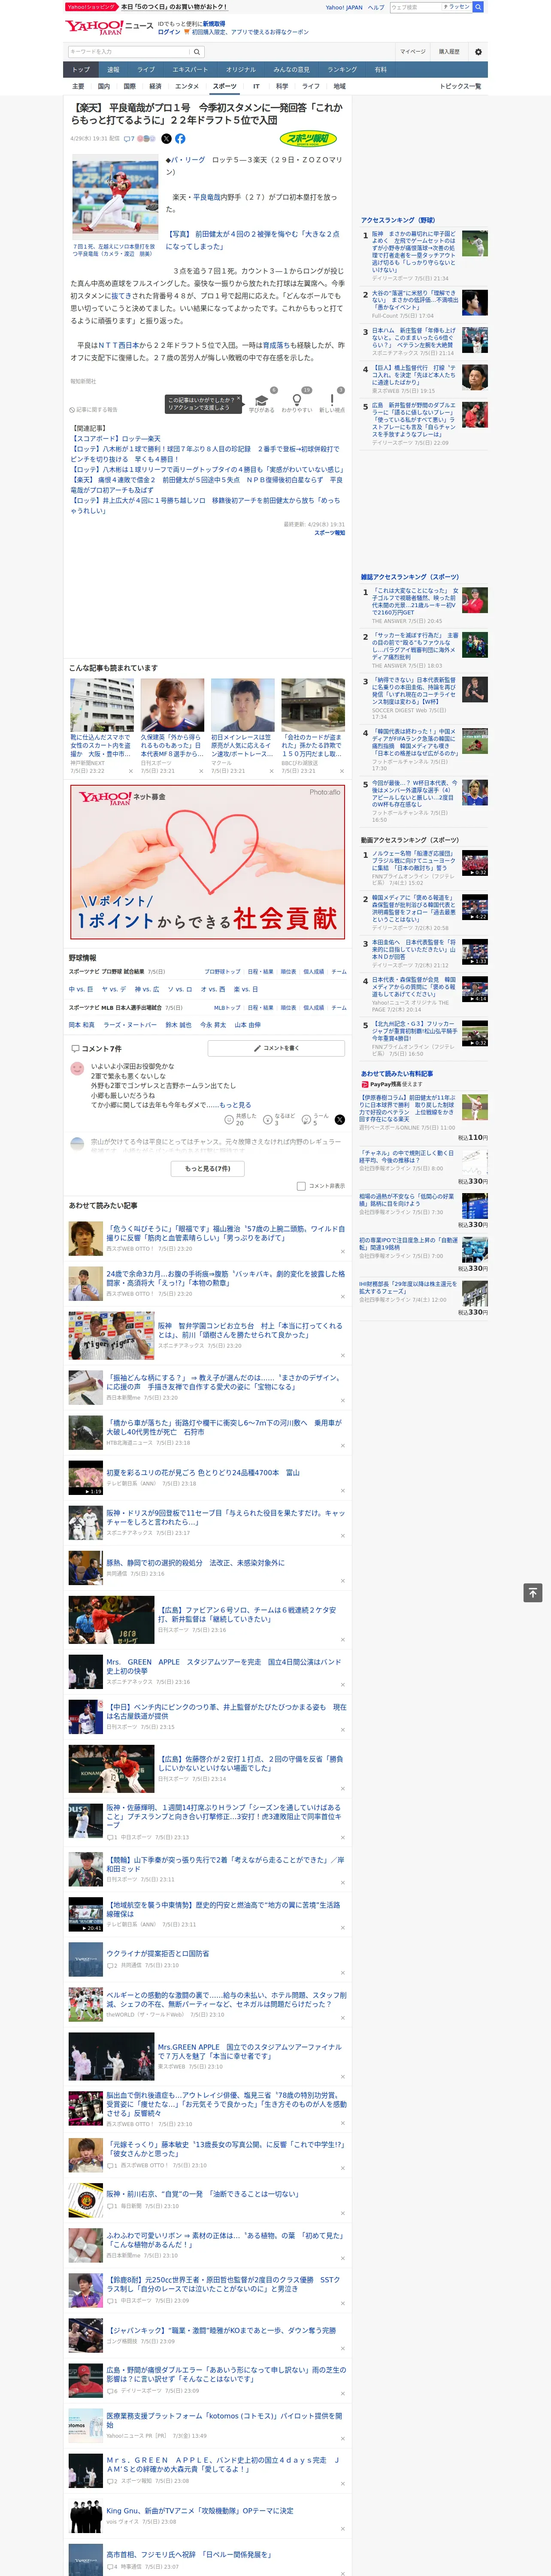This screenshot has width=551, height=2576.
Task: Click the 岡本 和真 player link
Action: point(81,1025)
